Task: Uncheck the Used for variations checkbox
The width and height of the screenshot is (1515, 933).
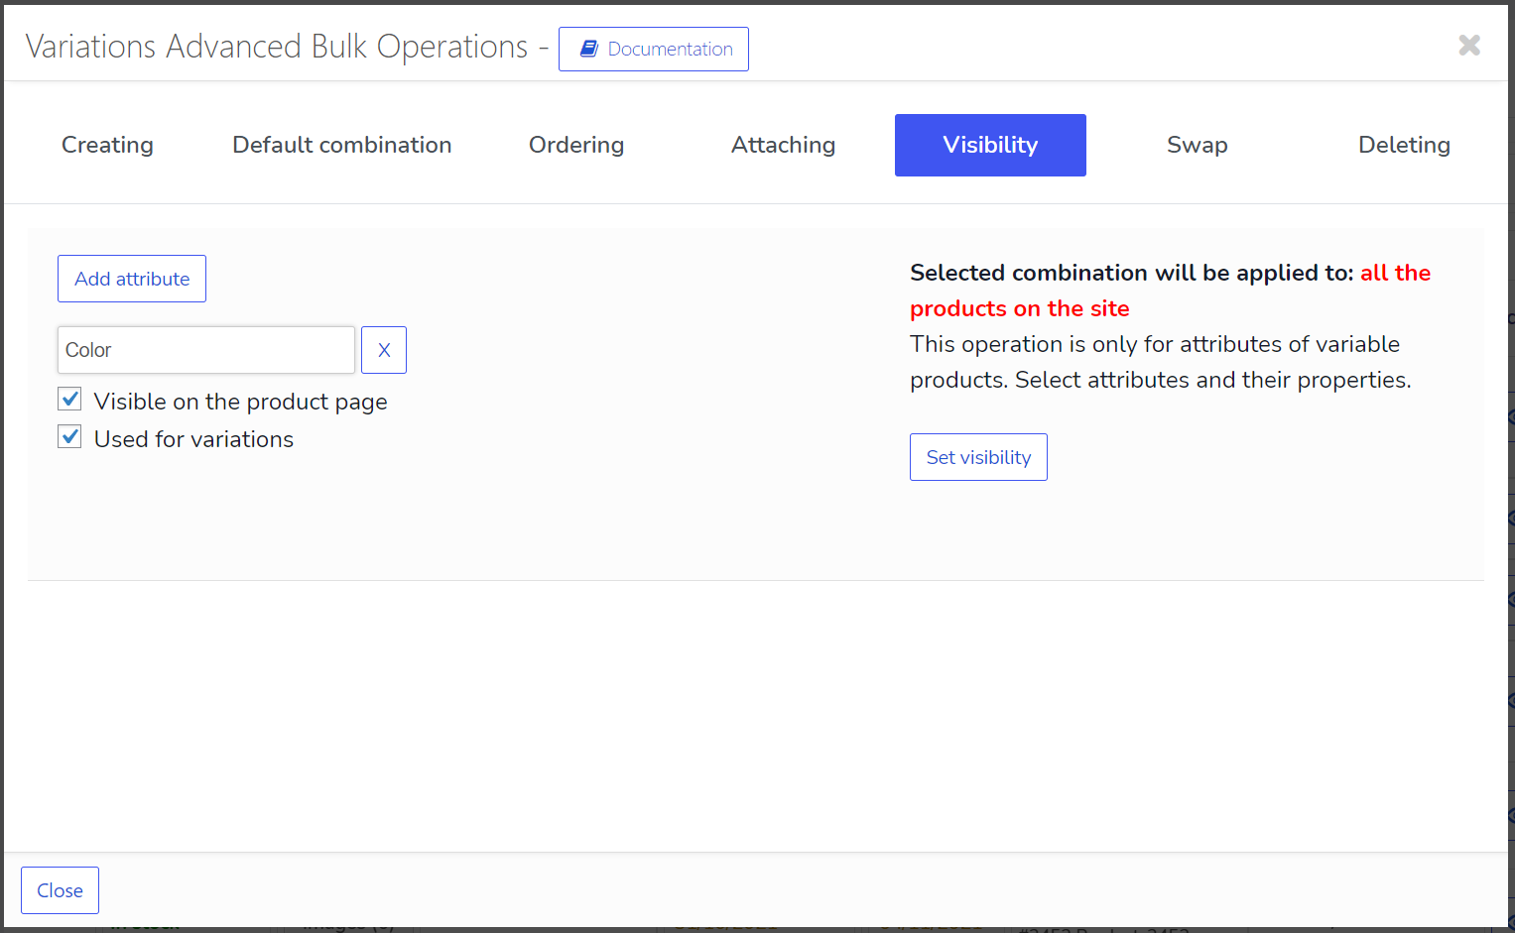Action: (x=69, y=437)
